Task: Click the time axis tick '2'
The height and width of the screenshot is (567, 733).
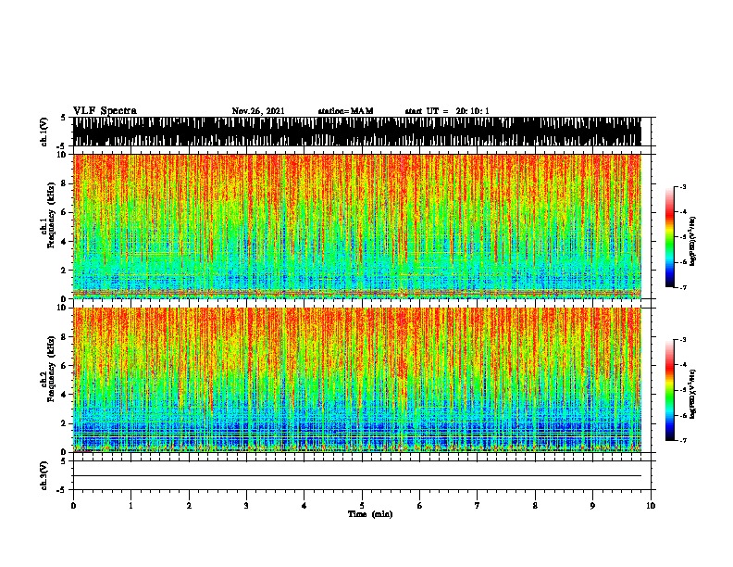Action: [189, 506]
